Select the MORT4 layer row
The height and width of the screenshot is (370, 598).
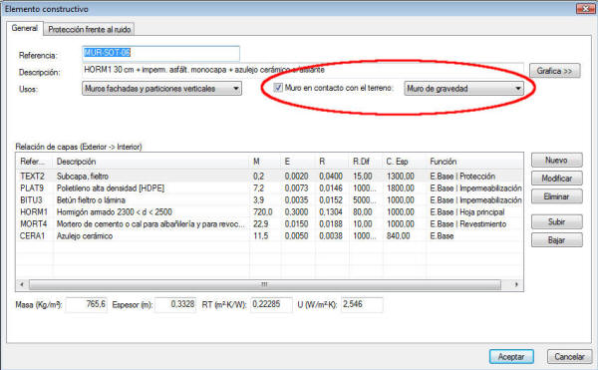(270, 224)
